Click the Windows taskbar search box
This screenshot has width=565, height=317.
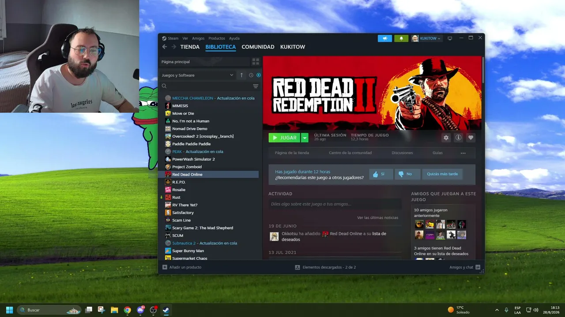49,310
